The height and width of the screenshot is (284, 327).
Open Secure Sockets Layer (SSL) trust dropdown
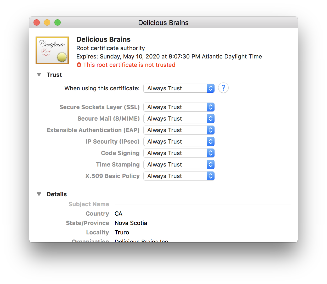(179, 107)
